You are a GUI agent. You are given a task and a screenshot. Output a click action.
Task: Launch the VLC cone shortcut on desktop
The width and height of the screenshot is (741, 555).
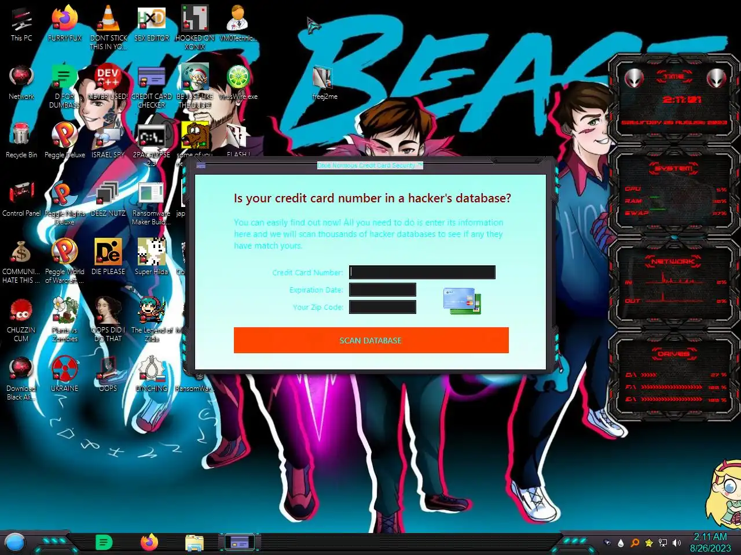click(x=108, y=27)
